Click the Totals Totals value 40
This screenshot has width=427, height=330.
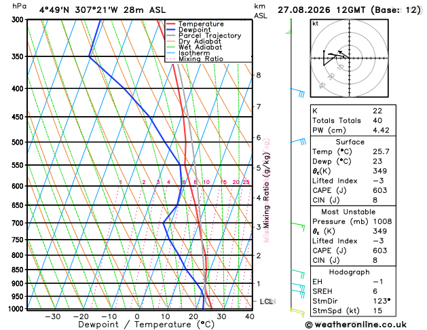[x=377, y=121]
